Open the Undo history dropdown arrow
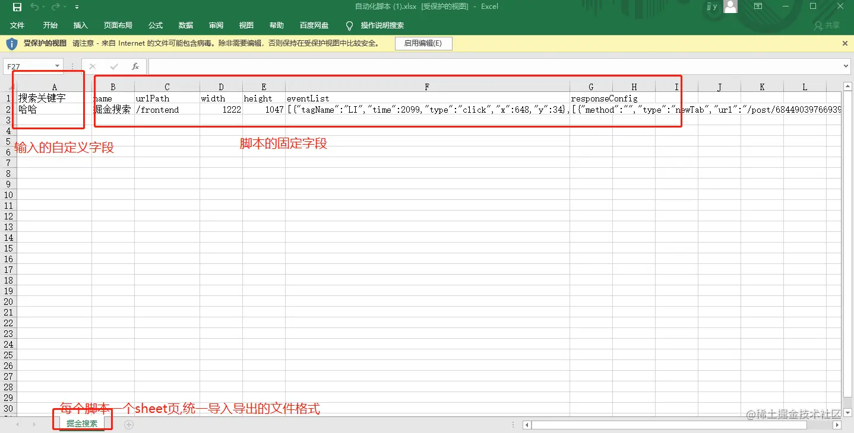 click(44, 7)
